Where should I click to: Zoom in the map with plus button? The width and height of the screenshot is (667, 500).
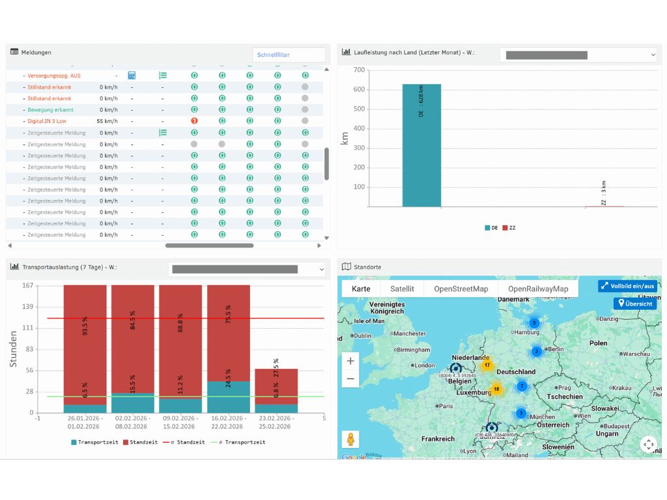[350, 361]
